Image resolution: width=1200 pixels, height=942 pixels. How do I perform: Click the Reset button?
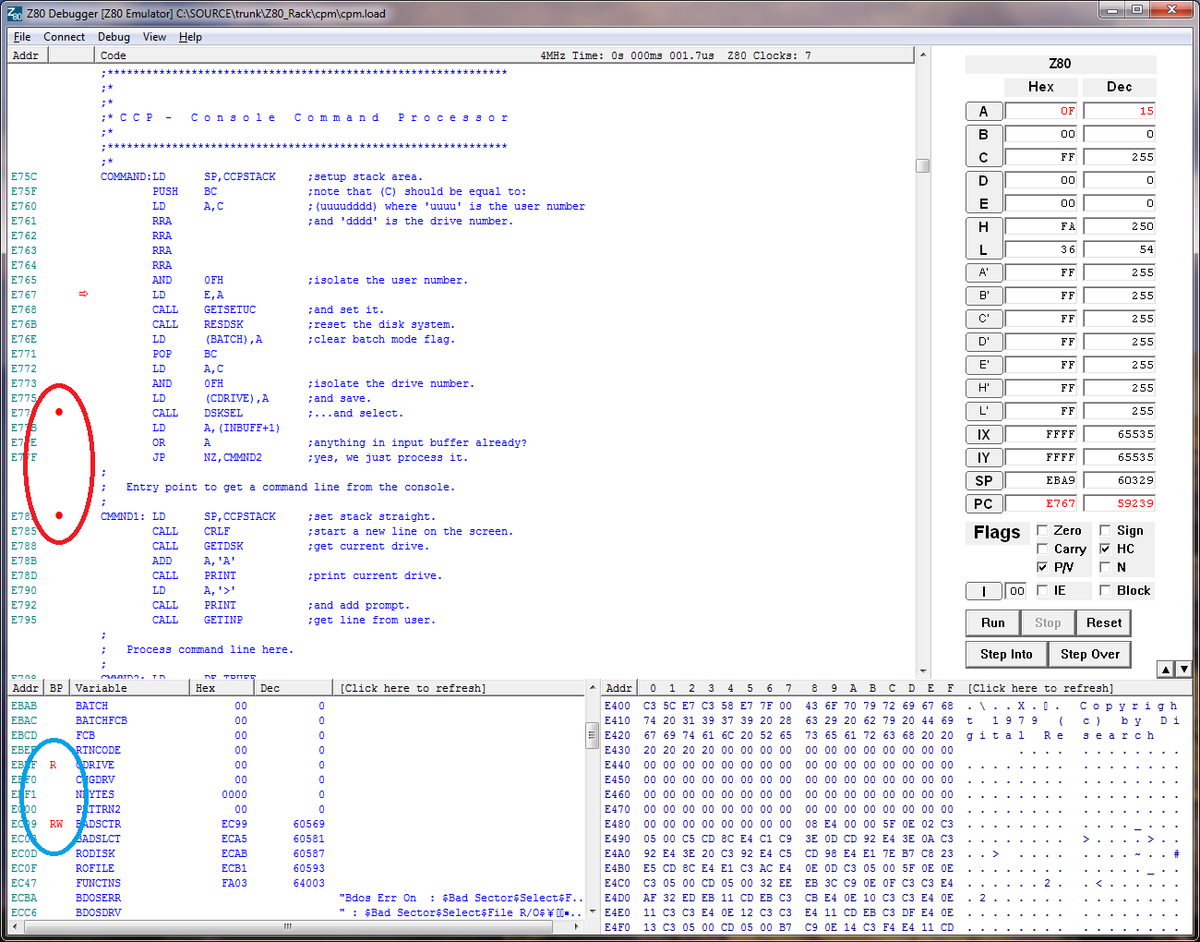click(1104, 622)
